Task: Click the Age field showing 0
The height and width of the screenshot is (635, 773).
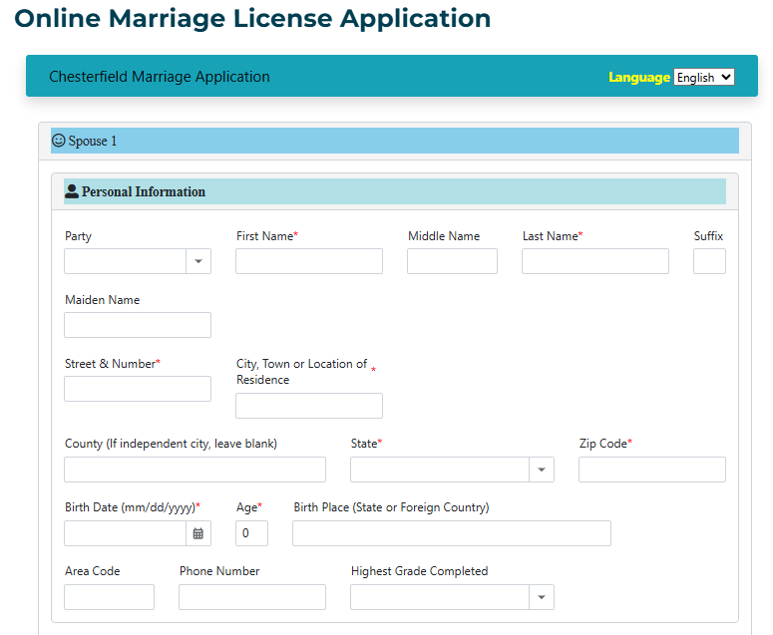Action: [x=251, y=533]
